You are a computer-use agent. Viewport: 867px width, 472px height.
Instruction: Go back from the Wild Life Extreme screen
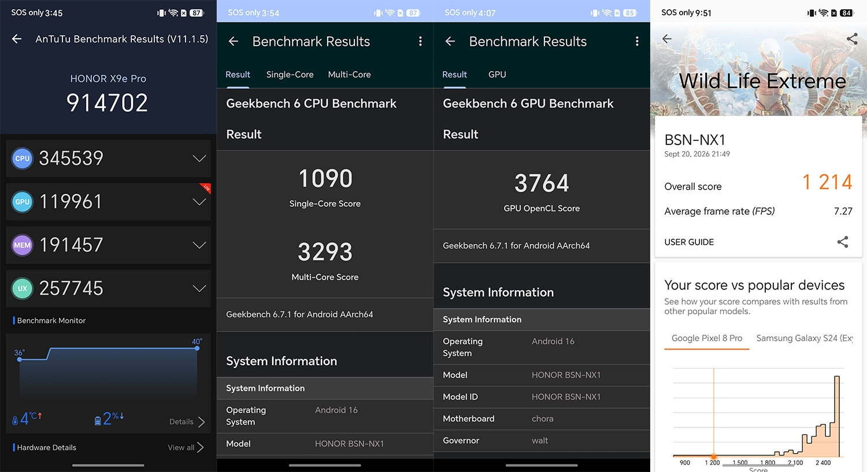click(x=667, y=39)
